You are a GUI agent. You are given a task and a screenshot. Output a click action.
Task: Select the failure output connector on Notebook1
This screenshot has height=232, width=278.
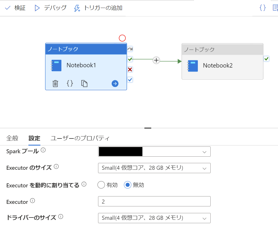(130, 69)
